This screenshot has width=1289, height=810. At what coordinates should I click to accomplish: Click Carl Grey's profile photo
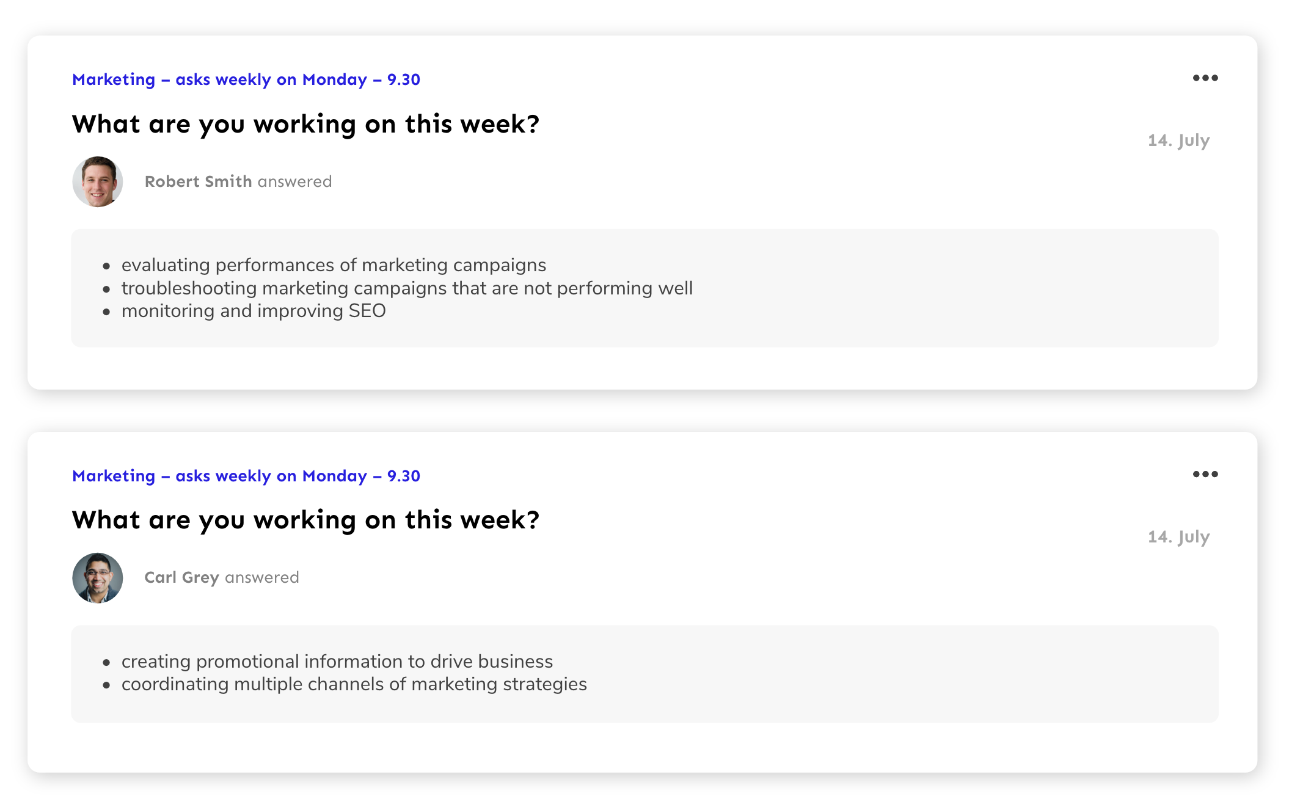pyautogui.click(x=98, y=578)
